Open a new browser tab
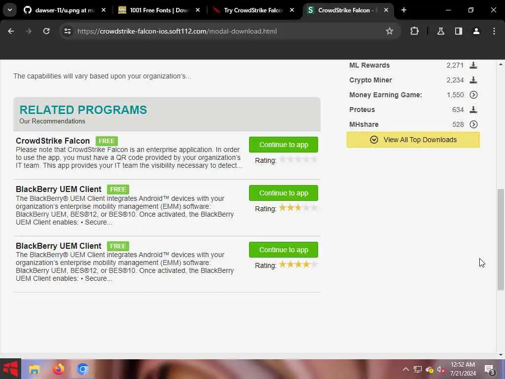This screenshot has width=505, height=379. tap(404, 10)
